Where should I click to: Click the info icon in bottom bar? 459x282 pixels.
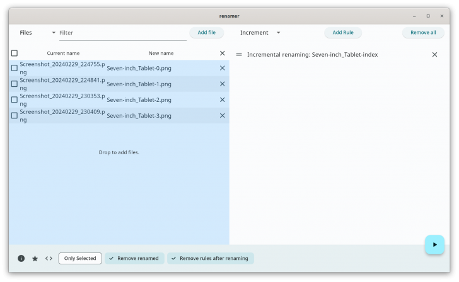click(21, 258)
